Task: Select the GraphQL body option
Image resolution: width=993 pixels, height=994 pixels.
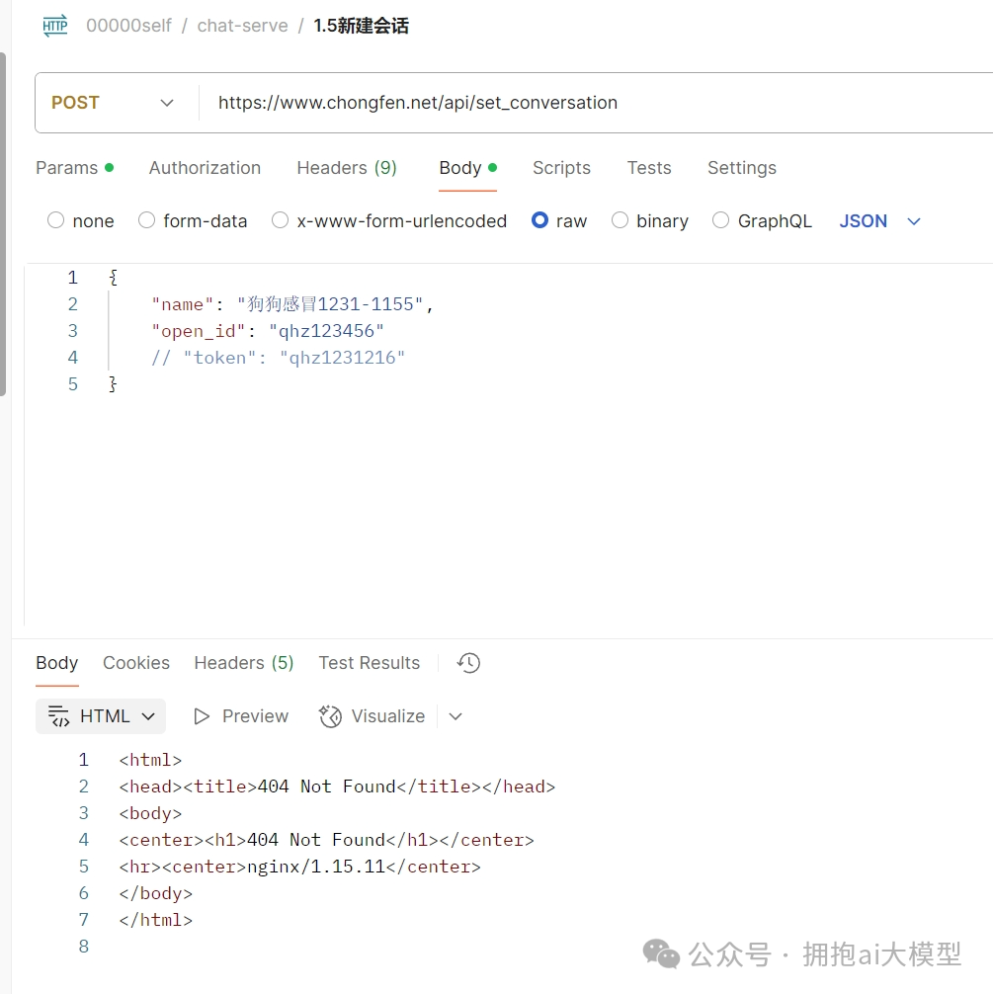Action: 721,220
